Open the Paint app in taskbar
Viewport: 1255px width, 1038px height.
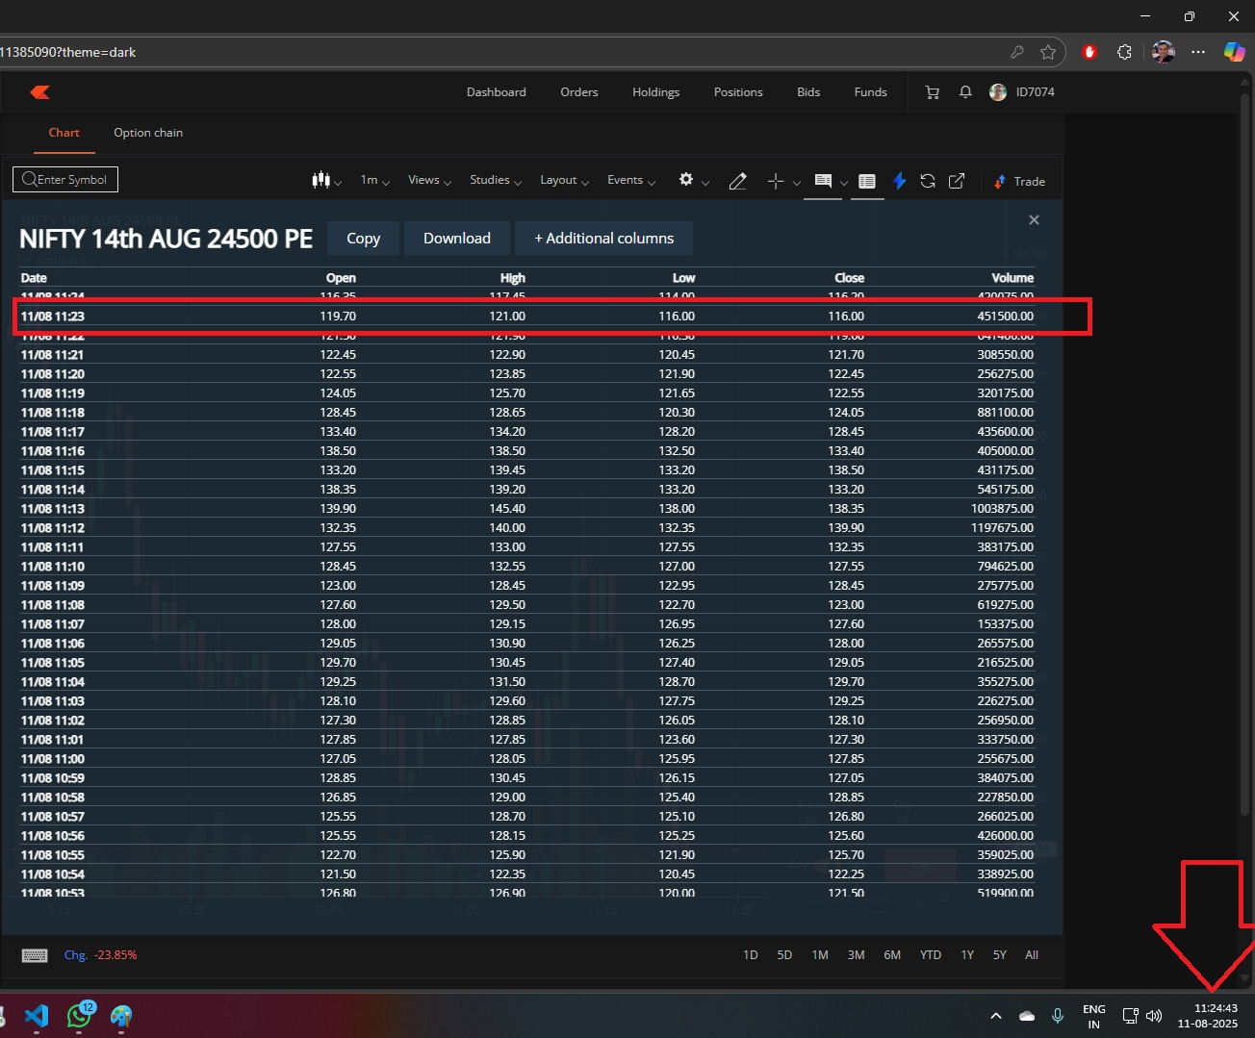(x=121, y=1016)
